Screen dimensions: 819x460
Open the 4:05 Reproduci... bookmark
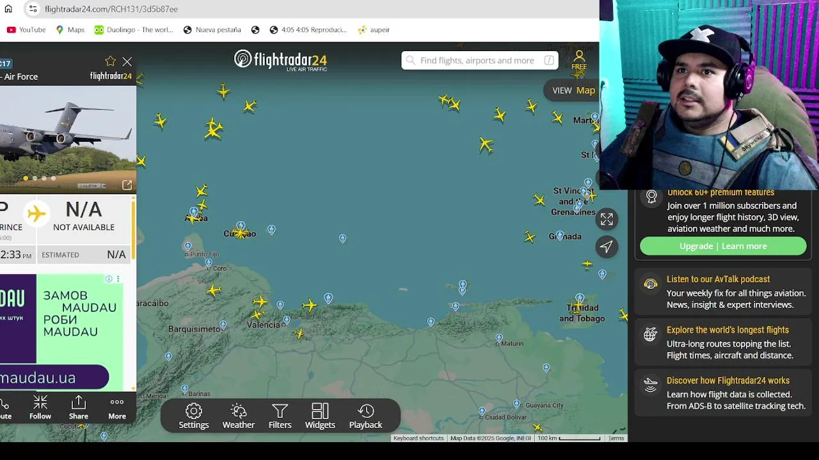click(308, 29)
